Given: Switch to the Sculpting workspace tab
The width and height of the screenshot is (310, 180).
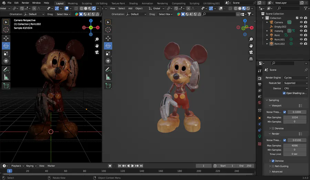Looking at the screenshot, I should pyautogui.click(x=87, y=3).
